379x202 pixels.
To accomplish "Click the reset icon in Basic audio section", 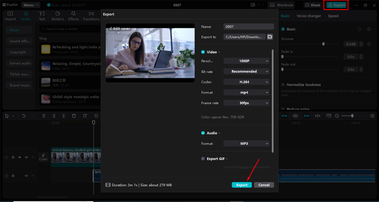I will click(x=359, y=29).
